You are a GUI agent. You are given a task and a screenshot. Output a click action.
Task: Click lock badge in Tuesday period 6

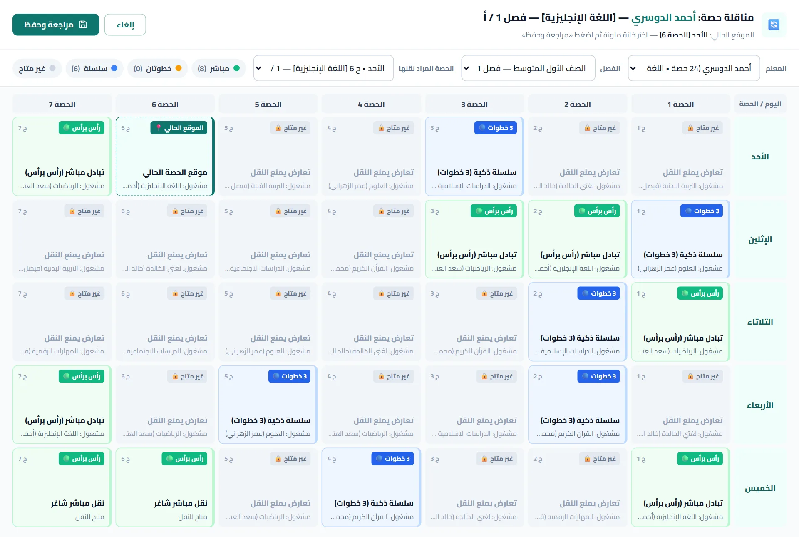(x=187, y=293)
